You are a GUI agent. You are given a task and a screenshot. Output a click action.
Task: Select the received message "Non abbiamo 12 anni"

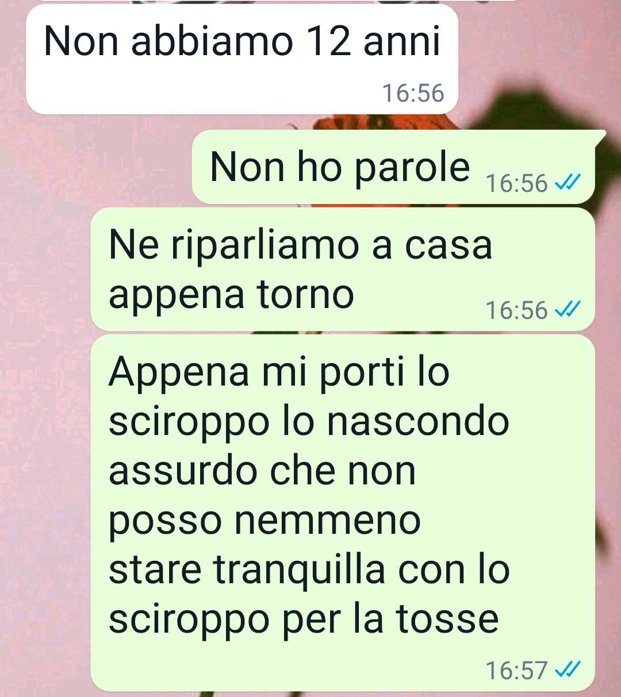tap(242, 59)
